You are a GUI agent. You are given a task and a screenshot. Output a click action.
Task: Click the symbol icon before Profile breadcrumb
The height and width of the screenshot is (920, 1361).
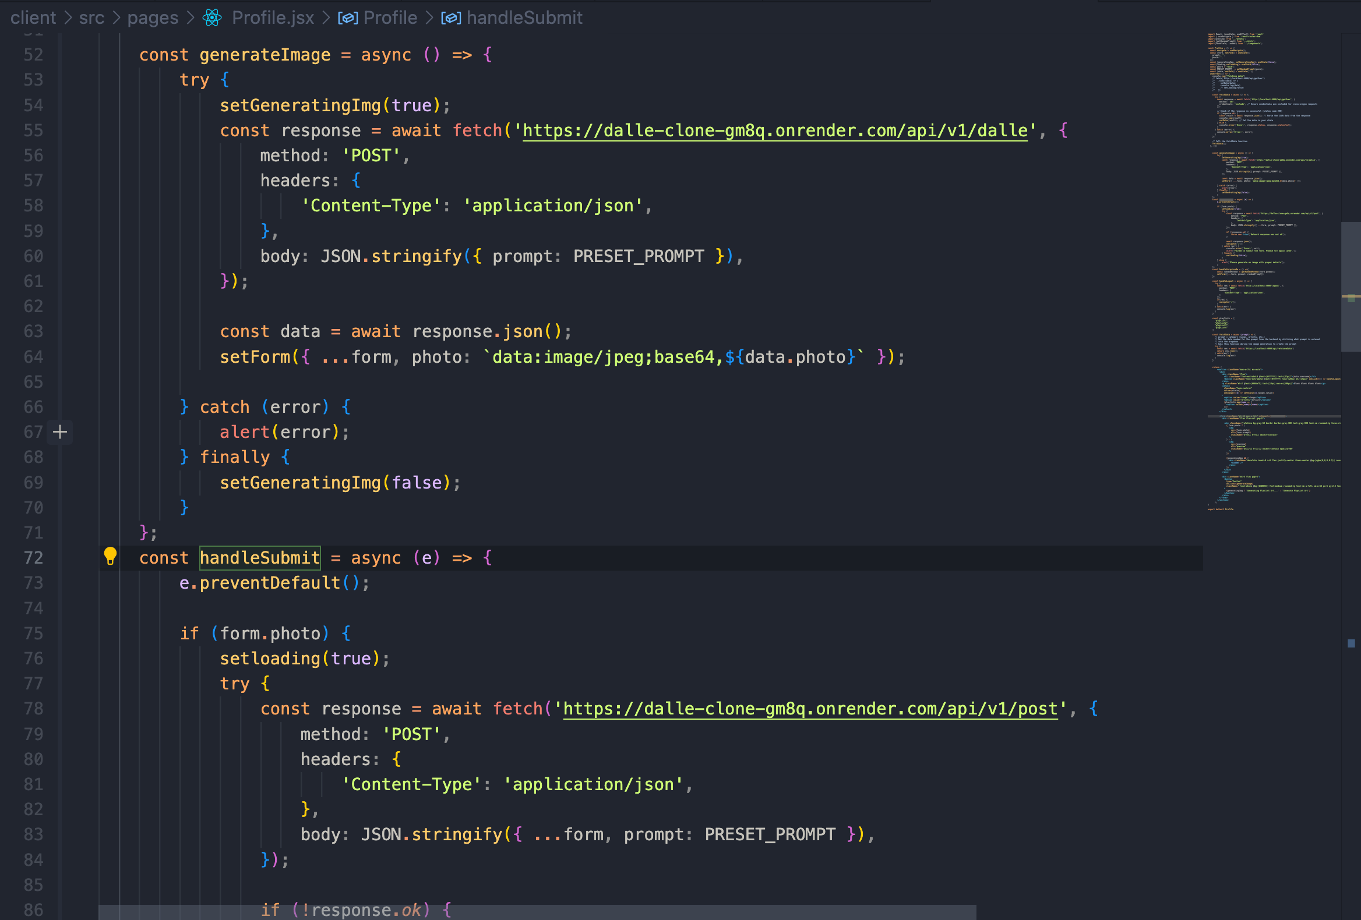click(x=347, y=18)
